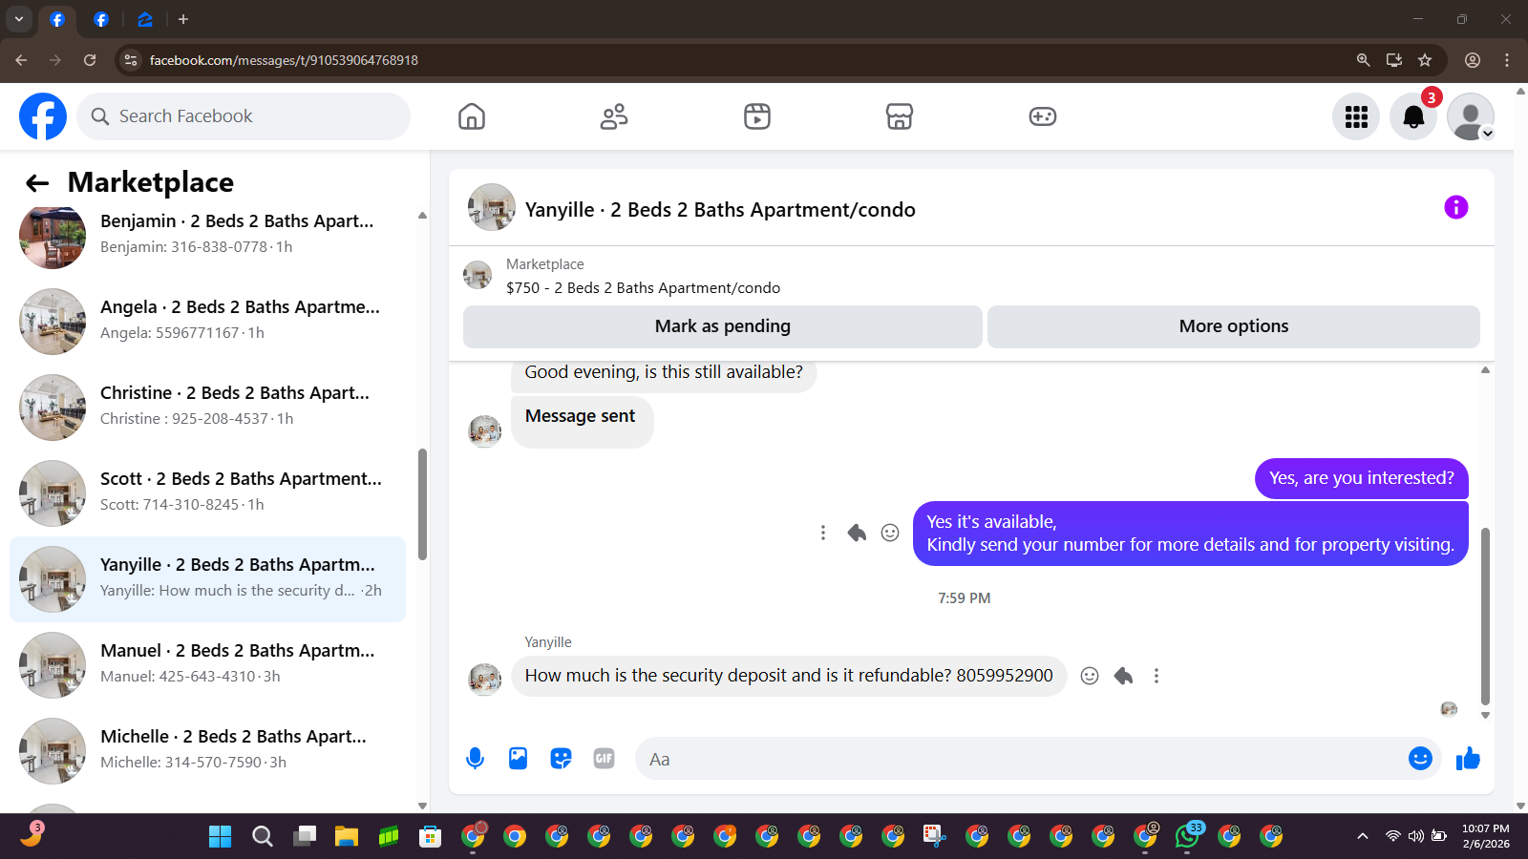Click conversation list scrollbar

point(422,504)
